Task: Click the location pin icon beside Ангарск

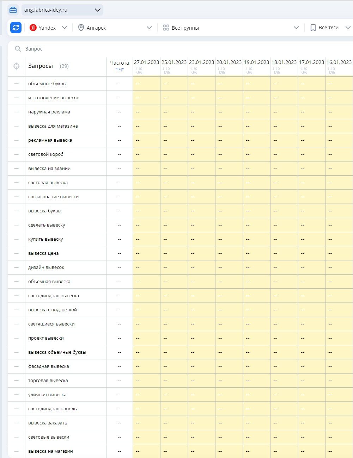Action: pyautogui.click(x=81, y=28)
